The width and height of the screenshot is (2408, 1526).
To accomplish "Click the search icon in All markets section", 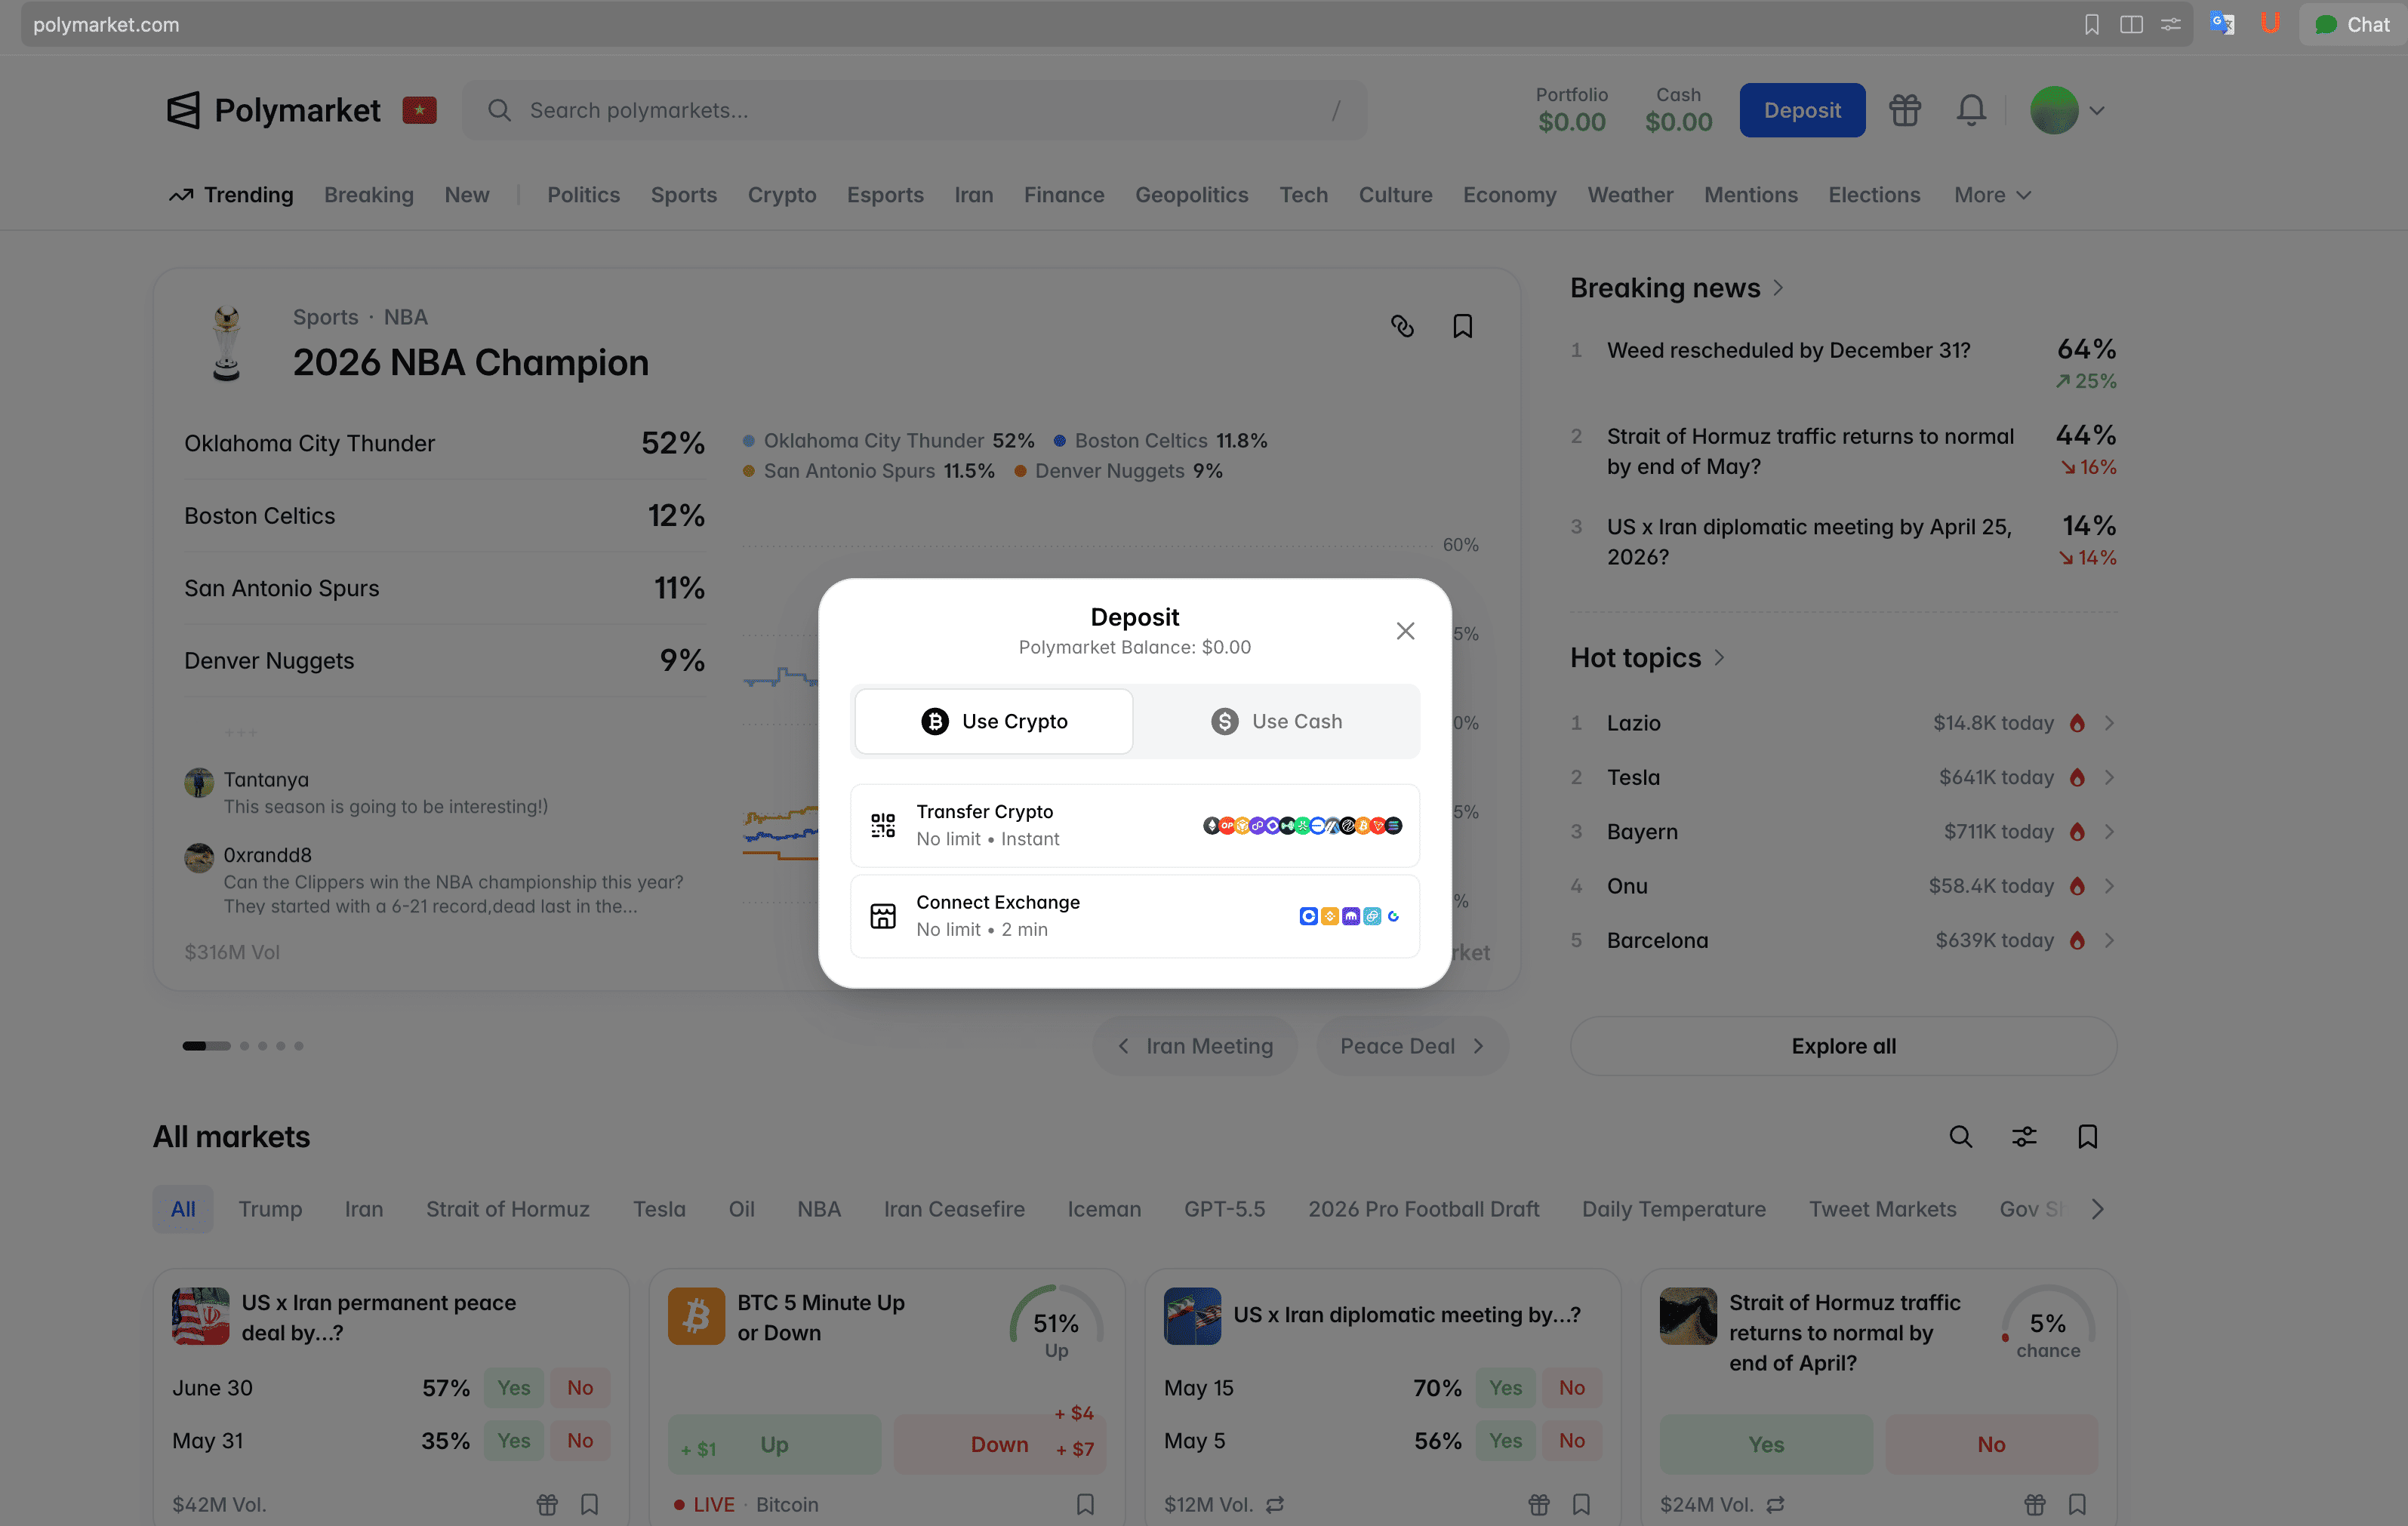I will tap(1960, 1137).
